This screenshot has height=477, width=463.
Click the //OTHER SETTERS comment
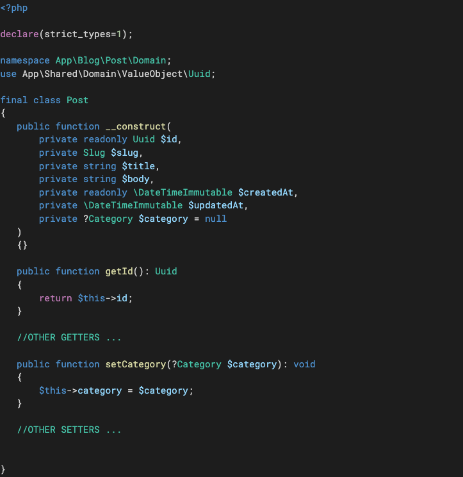pos(69,430)
